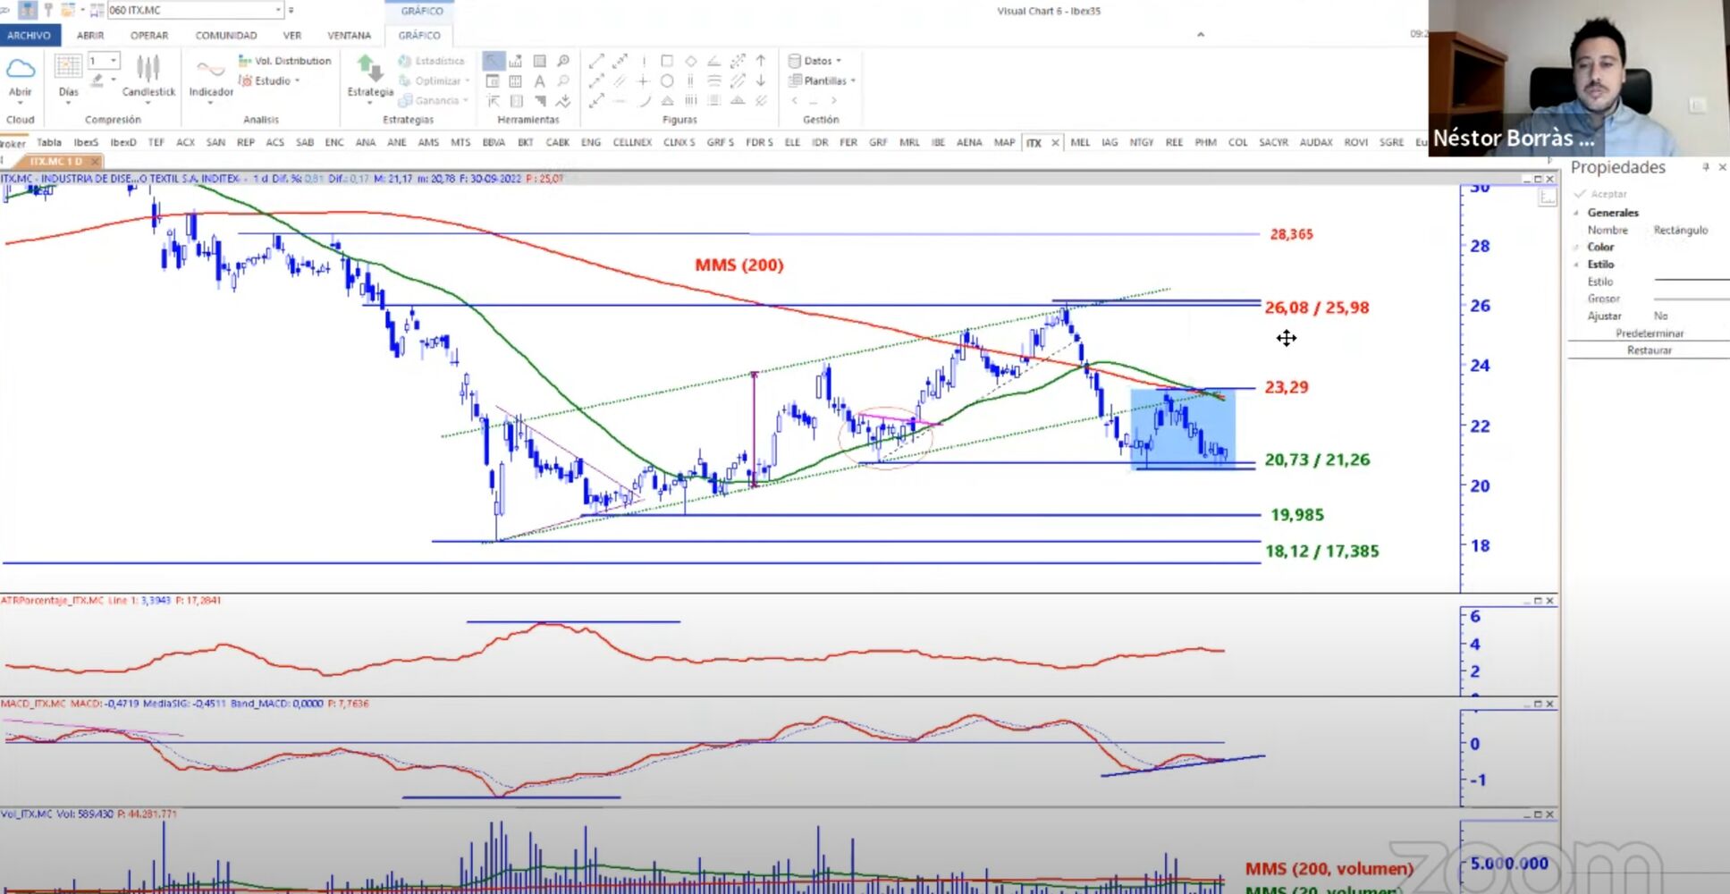This screenshot has height=894, width=1730.
Task: Switch to the VENTANA ribbon tab
Action: coord(349,36)
